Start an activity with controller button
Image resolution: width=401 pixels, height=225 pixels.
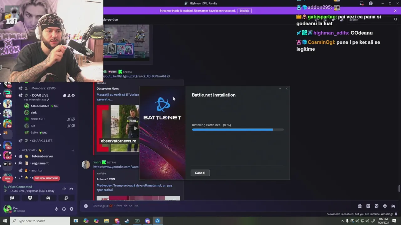click(x=48, y=198)
